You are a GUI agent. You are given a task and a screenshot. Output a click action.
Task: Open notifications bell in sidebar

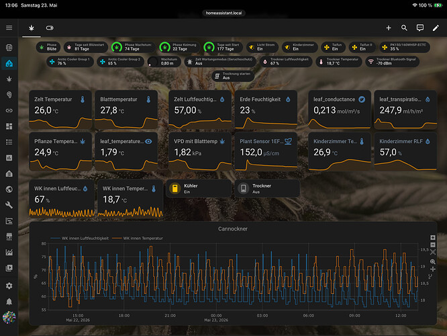tap(9, 302)
